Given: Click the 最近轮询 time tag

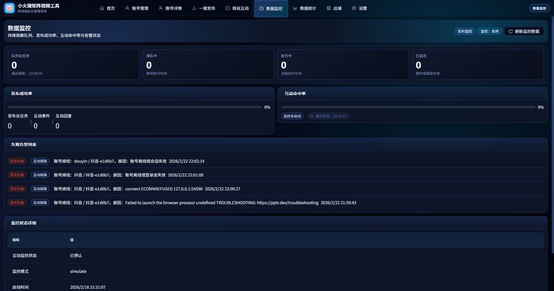Looking at the screenshot, I should (328, 116).
